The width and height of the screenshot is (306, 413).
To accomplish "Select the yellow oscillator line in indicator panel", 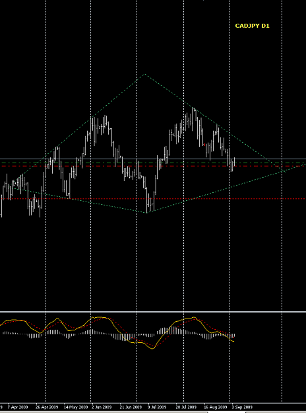I will (115, 327).
